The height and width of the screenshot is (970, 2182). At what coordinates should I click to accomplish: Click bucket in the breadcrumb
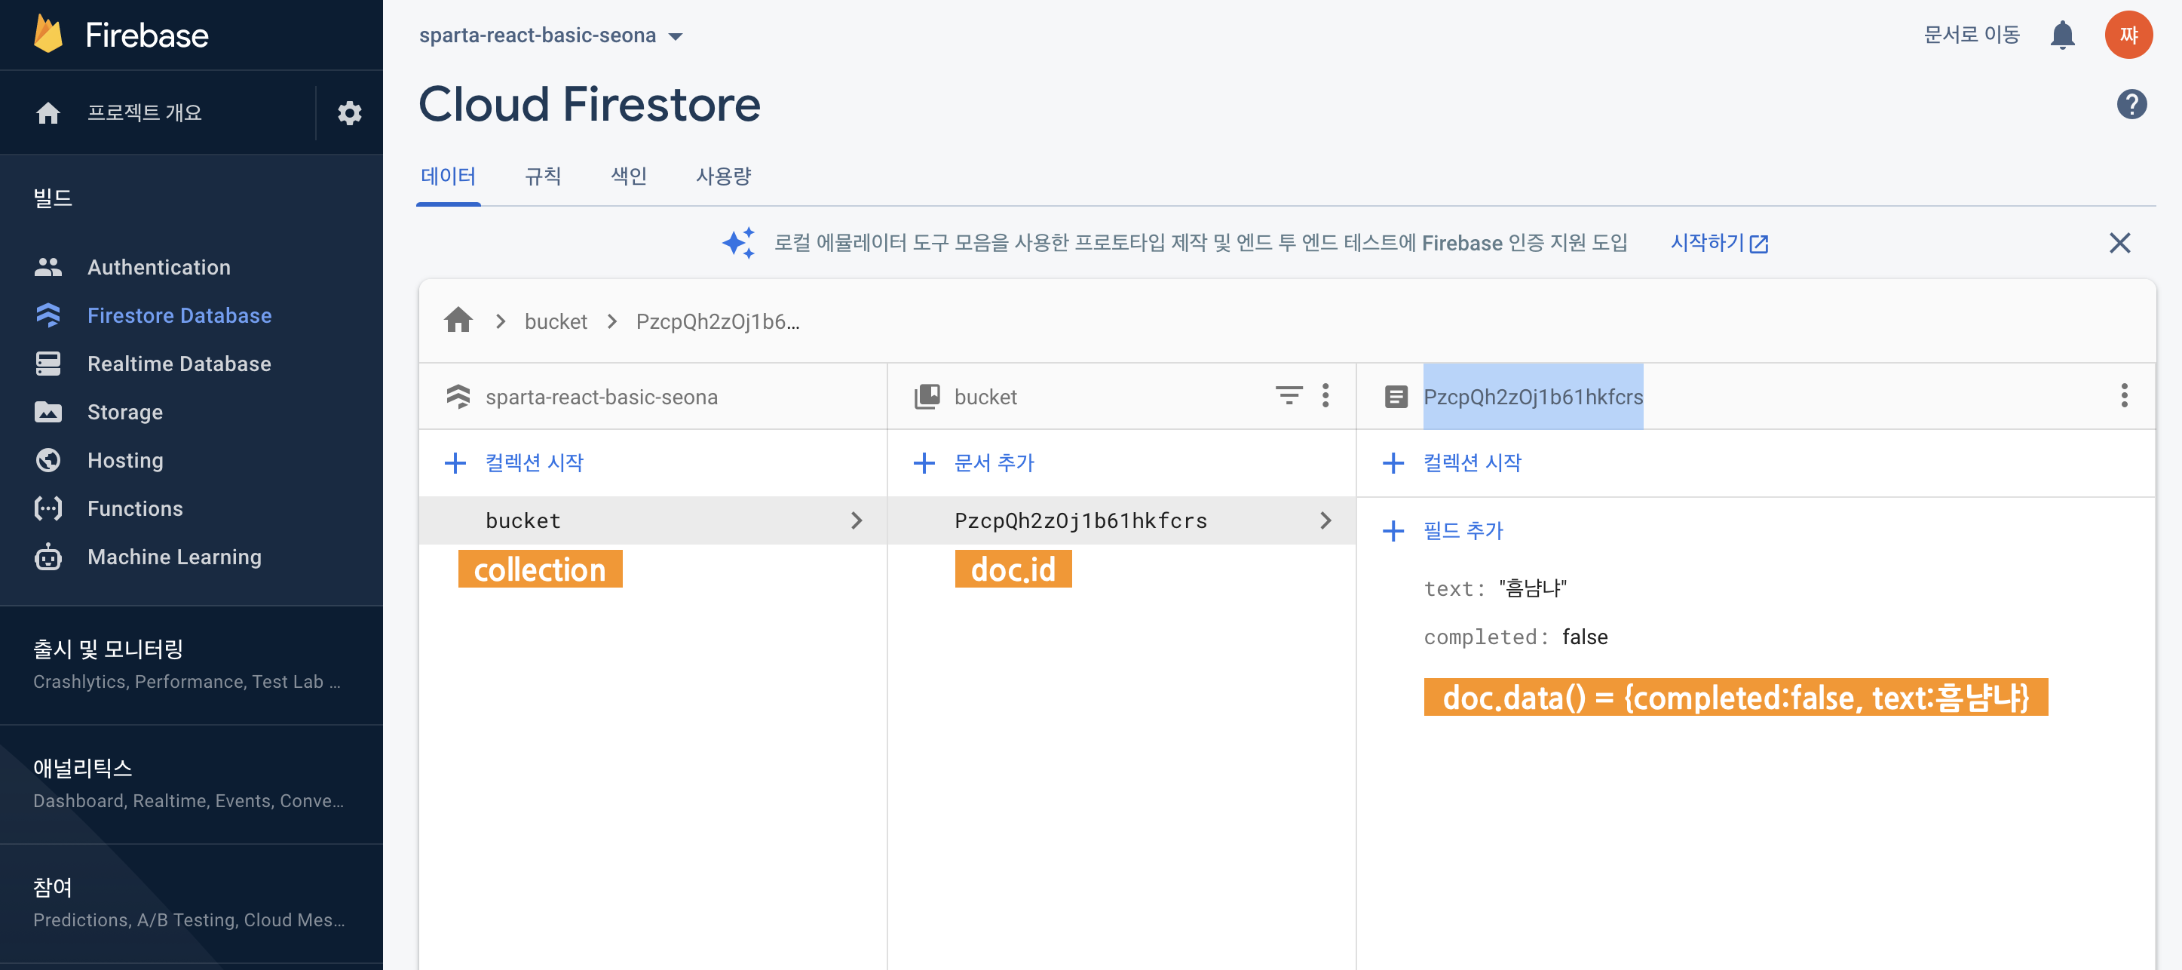556,321
